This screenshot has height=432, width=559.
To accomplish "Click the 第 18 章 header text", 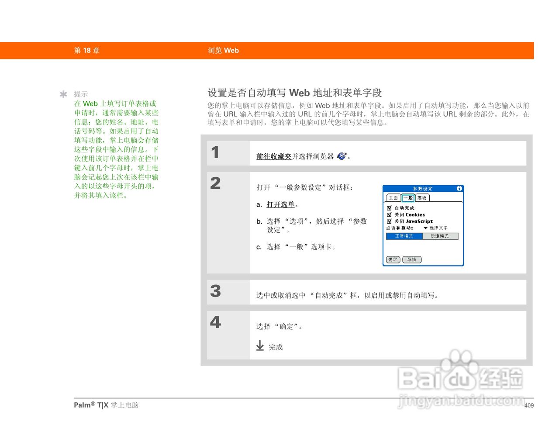I will pyautogui.click(x=87, y=50).
